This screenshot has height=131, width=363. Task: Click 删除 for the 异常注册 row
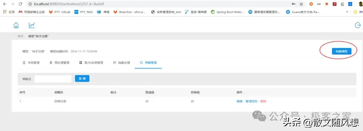click(263, 101)
